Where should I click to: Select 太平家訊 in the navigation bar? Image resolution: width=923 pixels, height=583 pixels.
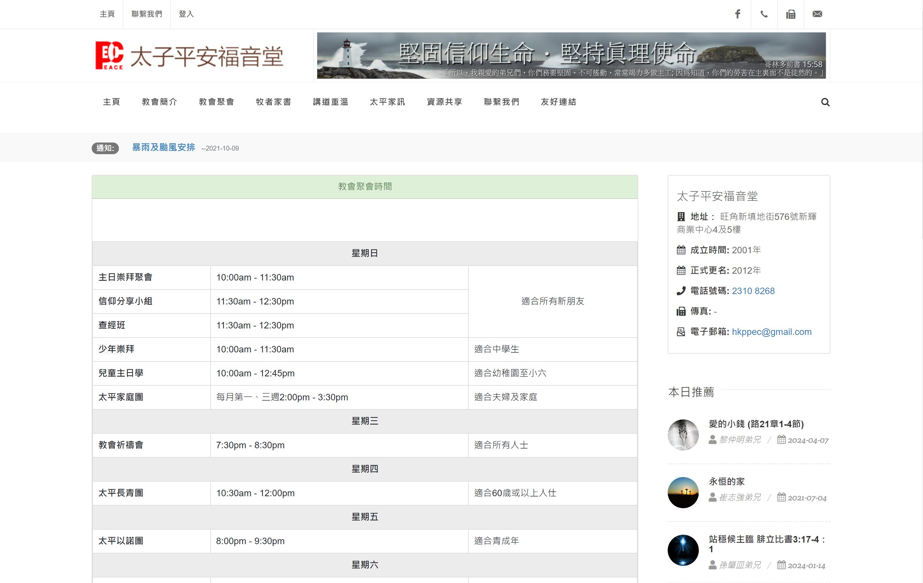coord(387,102)
